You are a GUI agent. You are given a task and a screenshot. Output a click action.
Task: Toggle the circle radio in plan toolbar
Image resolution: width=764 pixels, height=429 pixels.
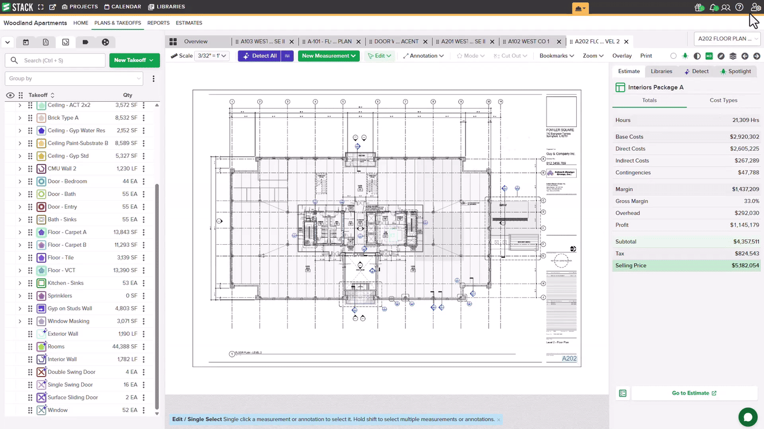coord(673,56)
